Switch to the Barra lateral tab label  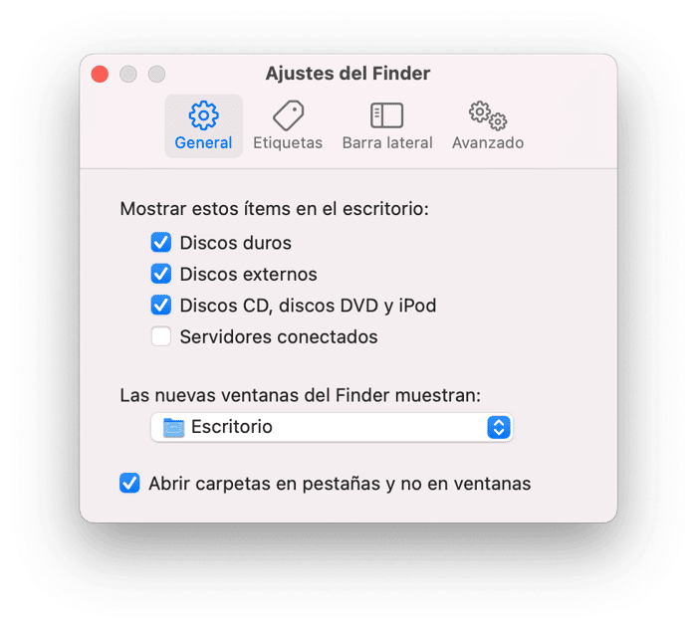(387, 143)
